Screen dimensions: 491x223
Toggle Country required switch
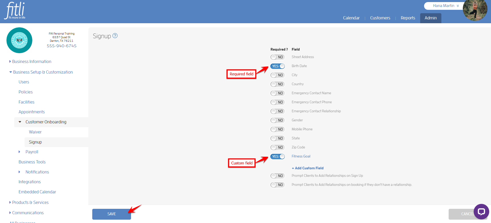pos(278,84)
